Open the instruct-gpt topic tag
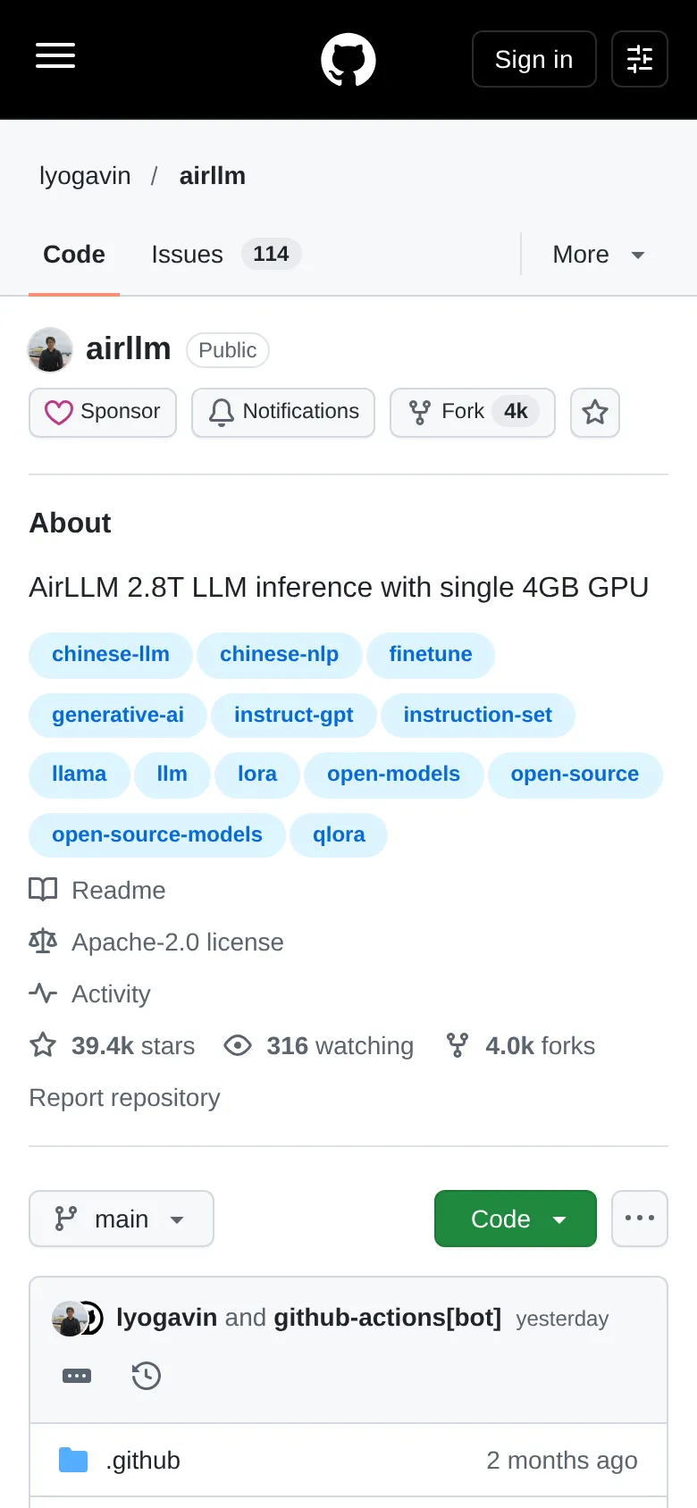The image size is (697, 1508). 294,716
